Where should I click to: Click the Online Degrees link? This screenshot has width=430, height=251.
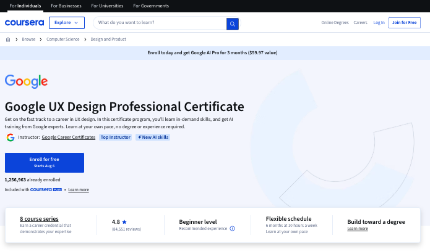coord(334,23)
